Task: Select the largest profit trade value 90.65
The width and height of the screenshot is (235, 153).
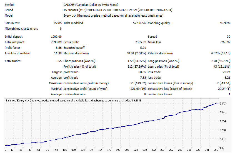Action: tap(142, 72)
